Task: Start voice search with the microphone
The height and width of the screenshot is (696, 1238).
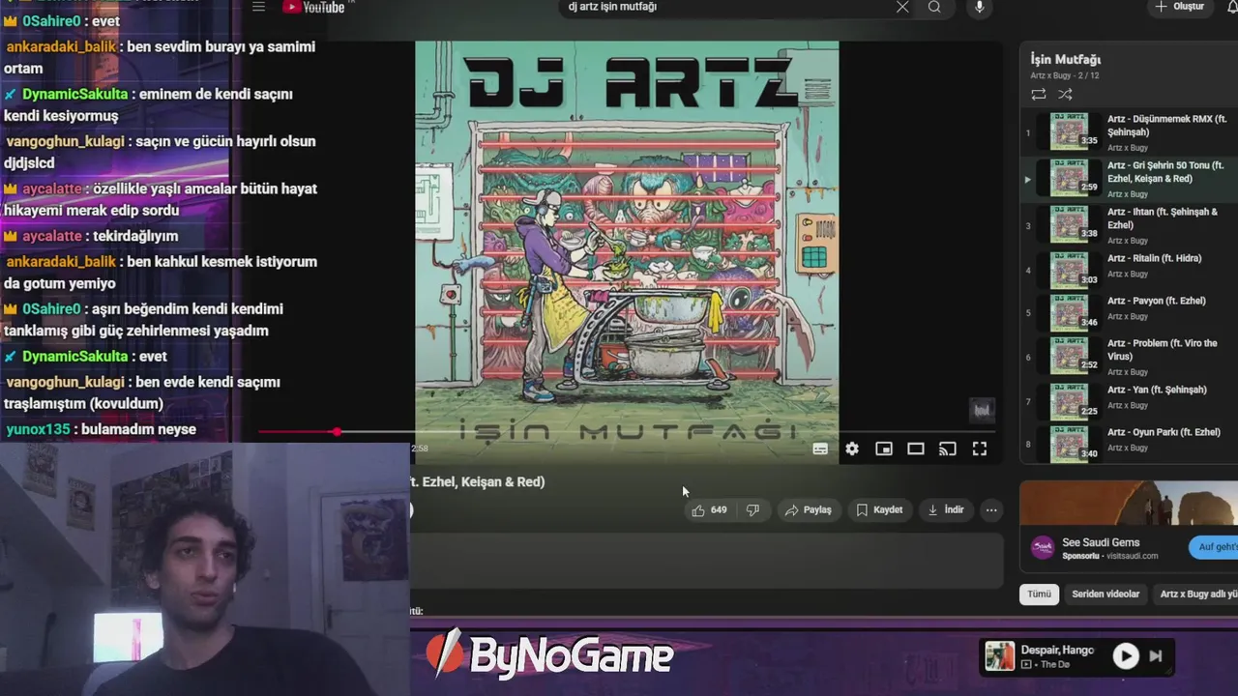Action: [979, 7]
